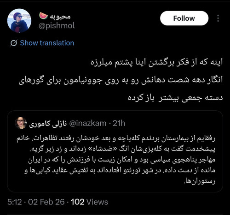
Task: Click the first line of the main tweet
Action: [156, 62]
